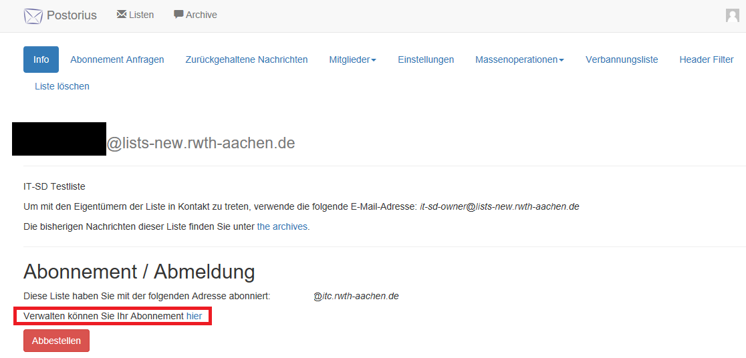Open the Header Filter tab
The width and height of the screenshot is (746, 358).
[707, 59]
